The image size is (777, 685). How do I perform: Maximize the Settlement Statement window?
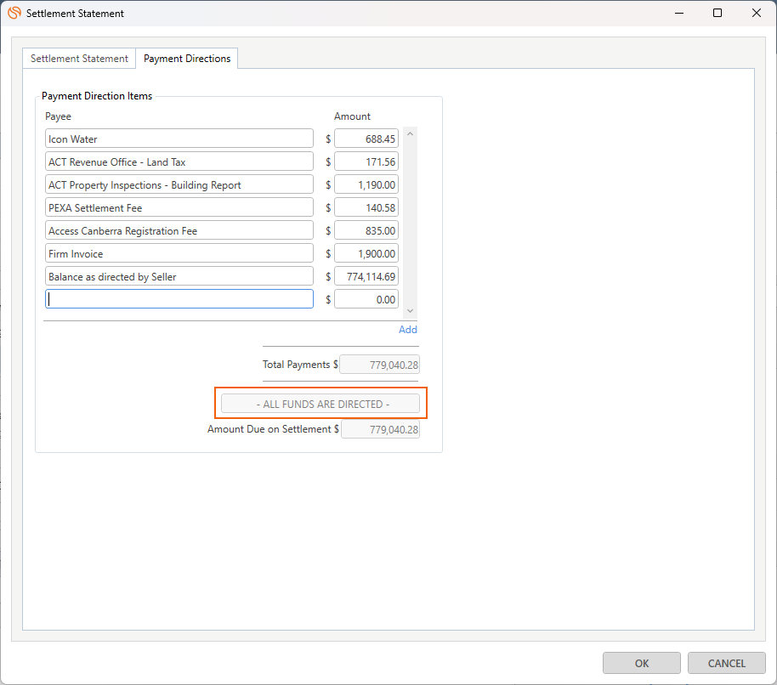point(717,14)
